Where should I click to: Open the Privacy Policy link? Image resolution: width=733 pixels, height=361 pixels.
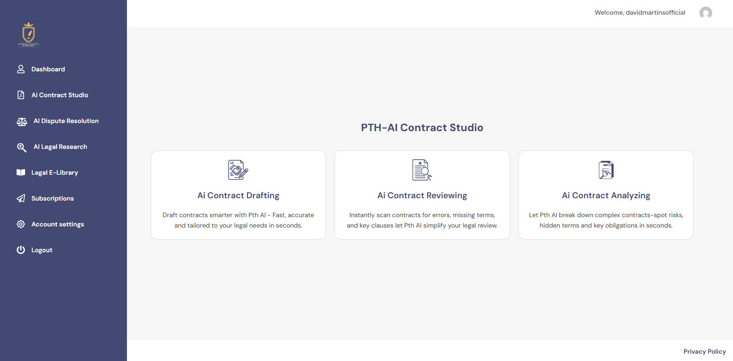tap(704, 351)
